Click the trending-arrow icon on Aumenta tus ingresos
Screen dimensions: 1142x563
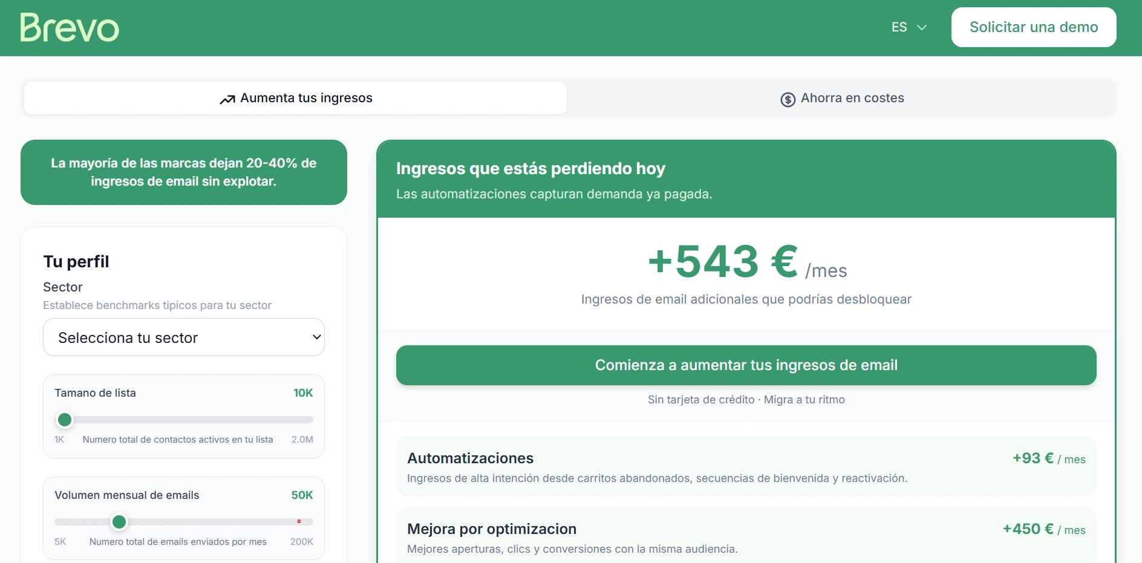pos(227,98)
